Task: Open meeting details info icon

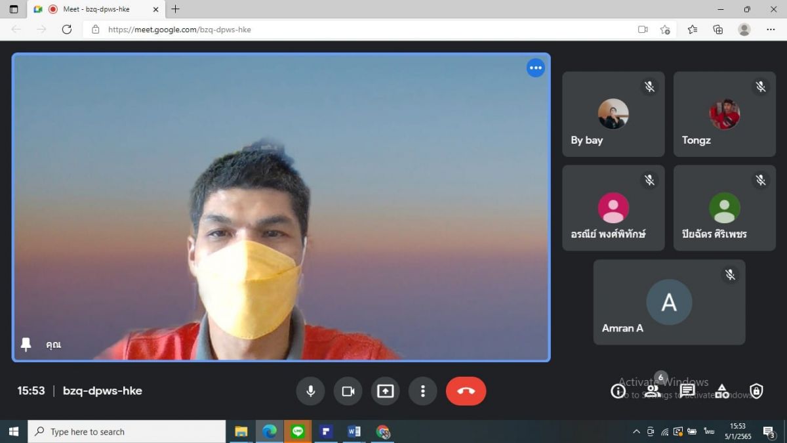Action: pos(618,391)
